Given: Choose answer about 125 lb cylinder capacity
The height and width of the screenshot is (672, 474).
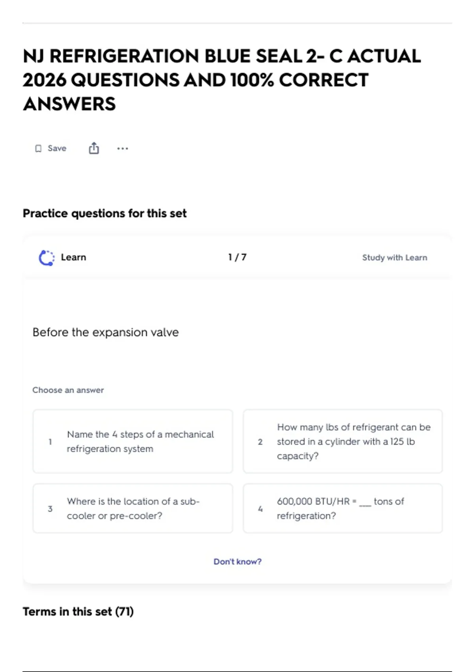Looking at the screenshot, I should click(343, 441).
